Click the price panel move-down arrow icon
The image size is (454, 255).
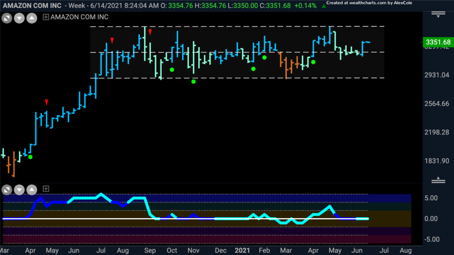coord(20,19)
